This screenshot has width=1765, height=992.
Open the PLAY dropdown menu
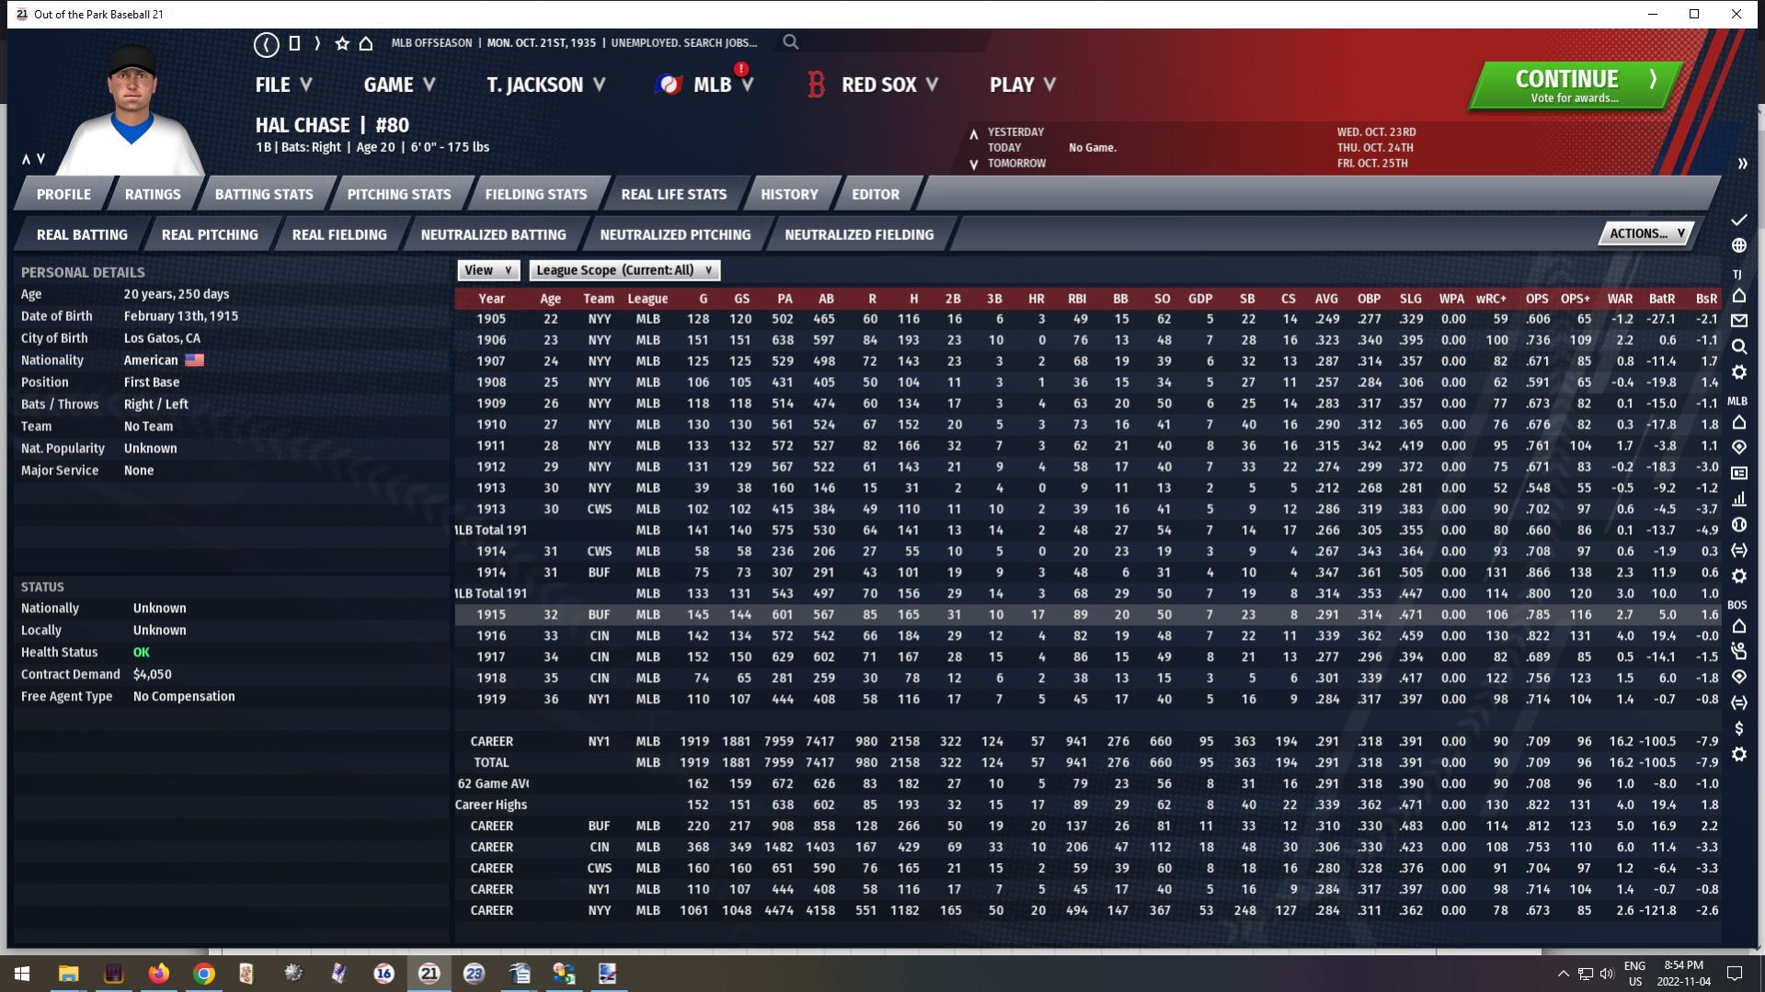point(1023,85)
